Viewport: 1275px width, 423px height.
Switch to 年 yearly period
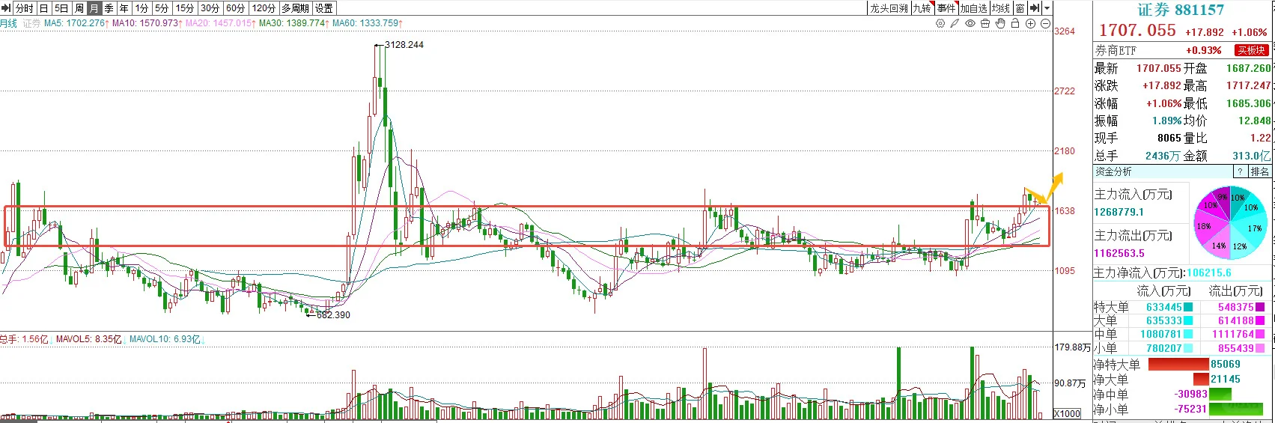tap(124, 8)
